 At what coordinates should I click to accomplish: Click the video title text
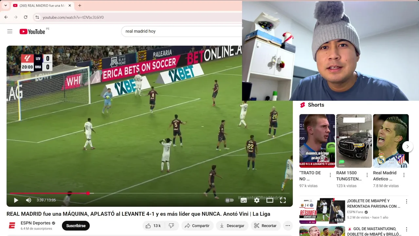[x=138, y=214]
